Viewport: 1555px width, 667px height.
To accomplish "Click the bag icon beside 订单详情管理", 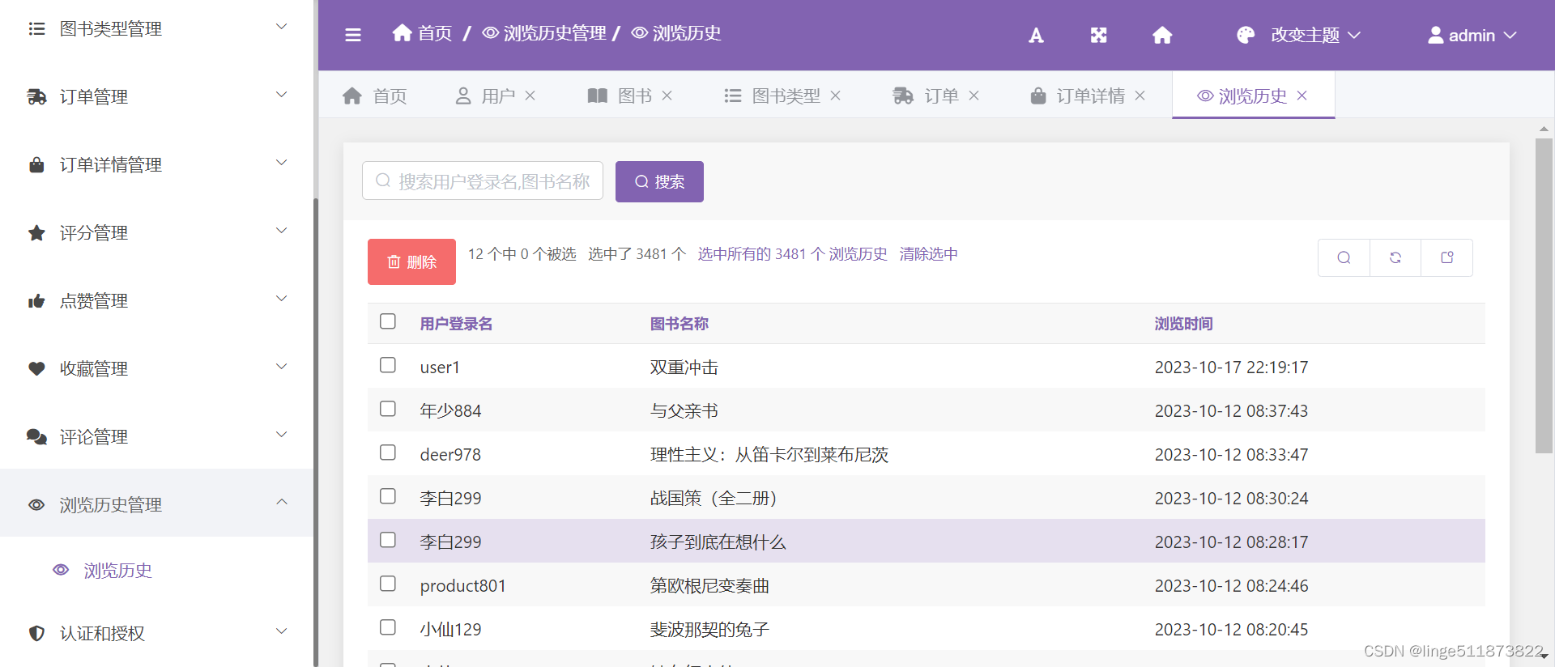I will point(36,165).
